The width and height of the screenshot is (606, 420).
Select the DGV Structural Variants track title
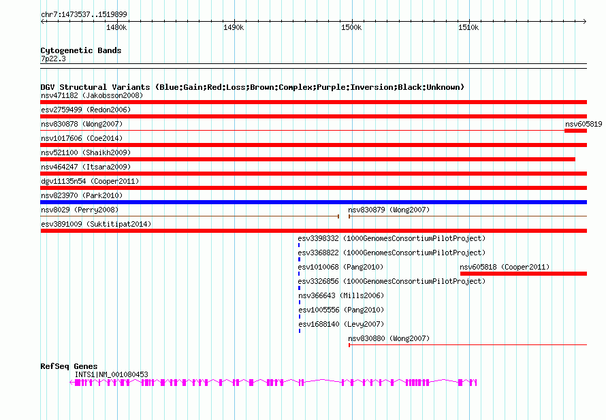pos(253,87)
